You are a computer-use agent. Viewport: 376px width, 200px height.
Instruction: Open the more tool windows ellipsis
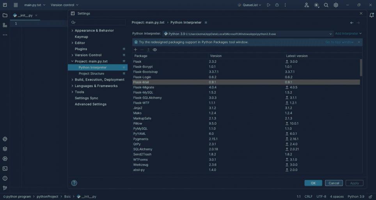[x=5, y=35]
